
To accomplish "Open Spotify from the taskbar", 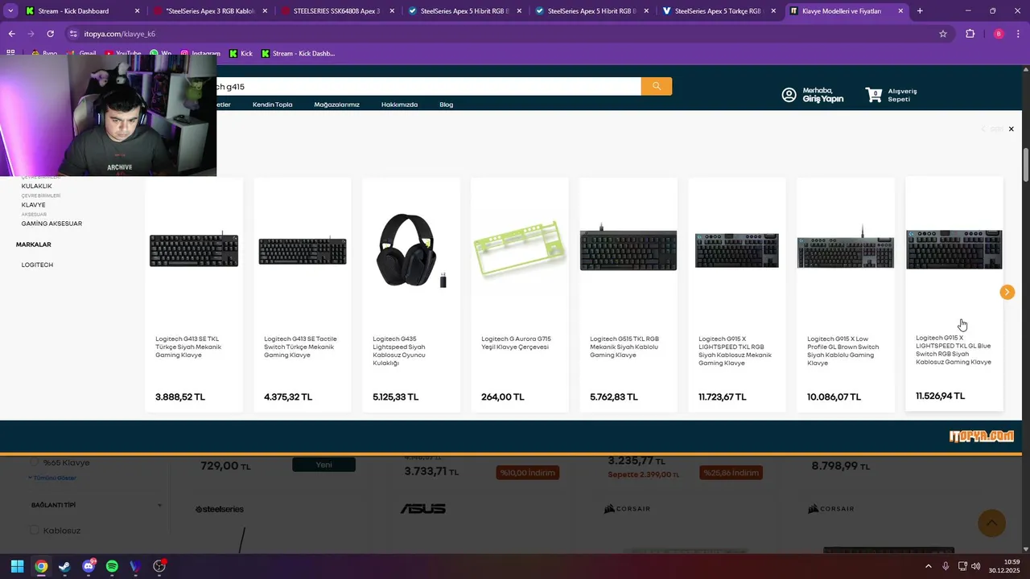I will (x=112, y=566).
